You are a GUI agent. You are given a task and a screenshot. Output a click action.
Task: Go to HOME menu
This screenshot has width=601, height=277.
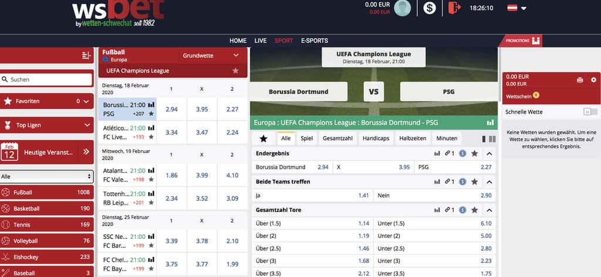tap(238, 40)
